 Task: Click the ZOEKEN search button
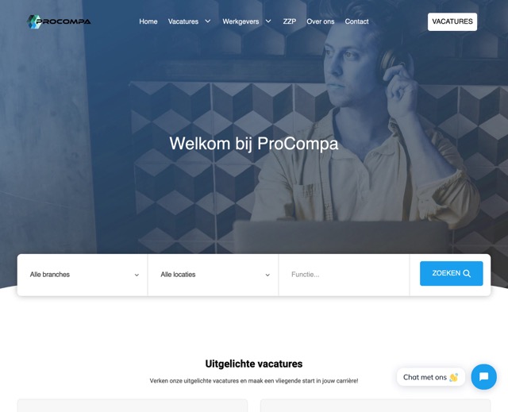(x=452, y=273)
